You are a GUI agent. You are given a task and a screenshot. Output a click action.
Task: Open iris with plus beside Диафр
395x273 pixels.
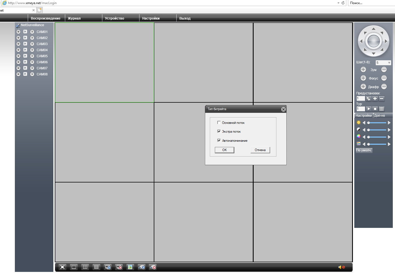tap(363, 87)
